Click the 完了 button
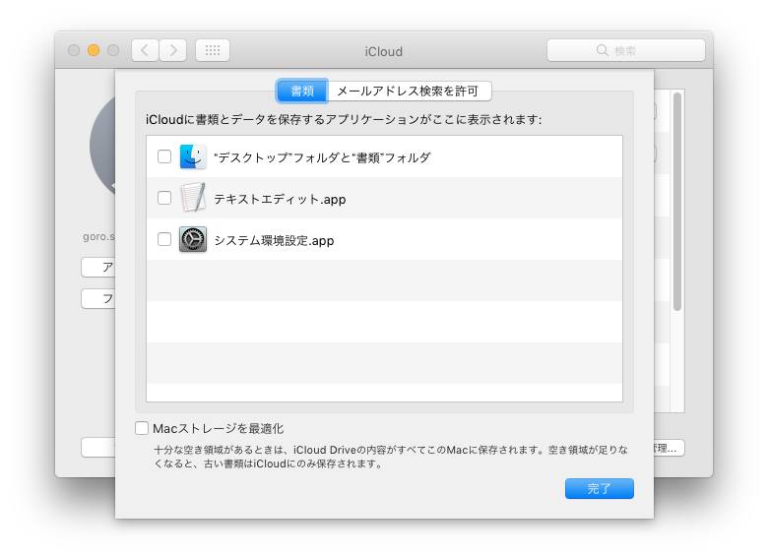The width and height of the screenshot is (768, 556). click(x=599, y=488)
